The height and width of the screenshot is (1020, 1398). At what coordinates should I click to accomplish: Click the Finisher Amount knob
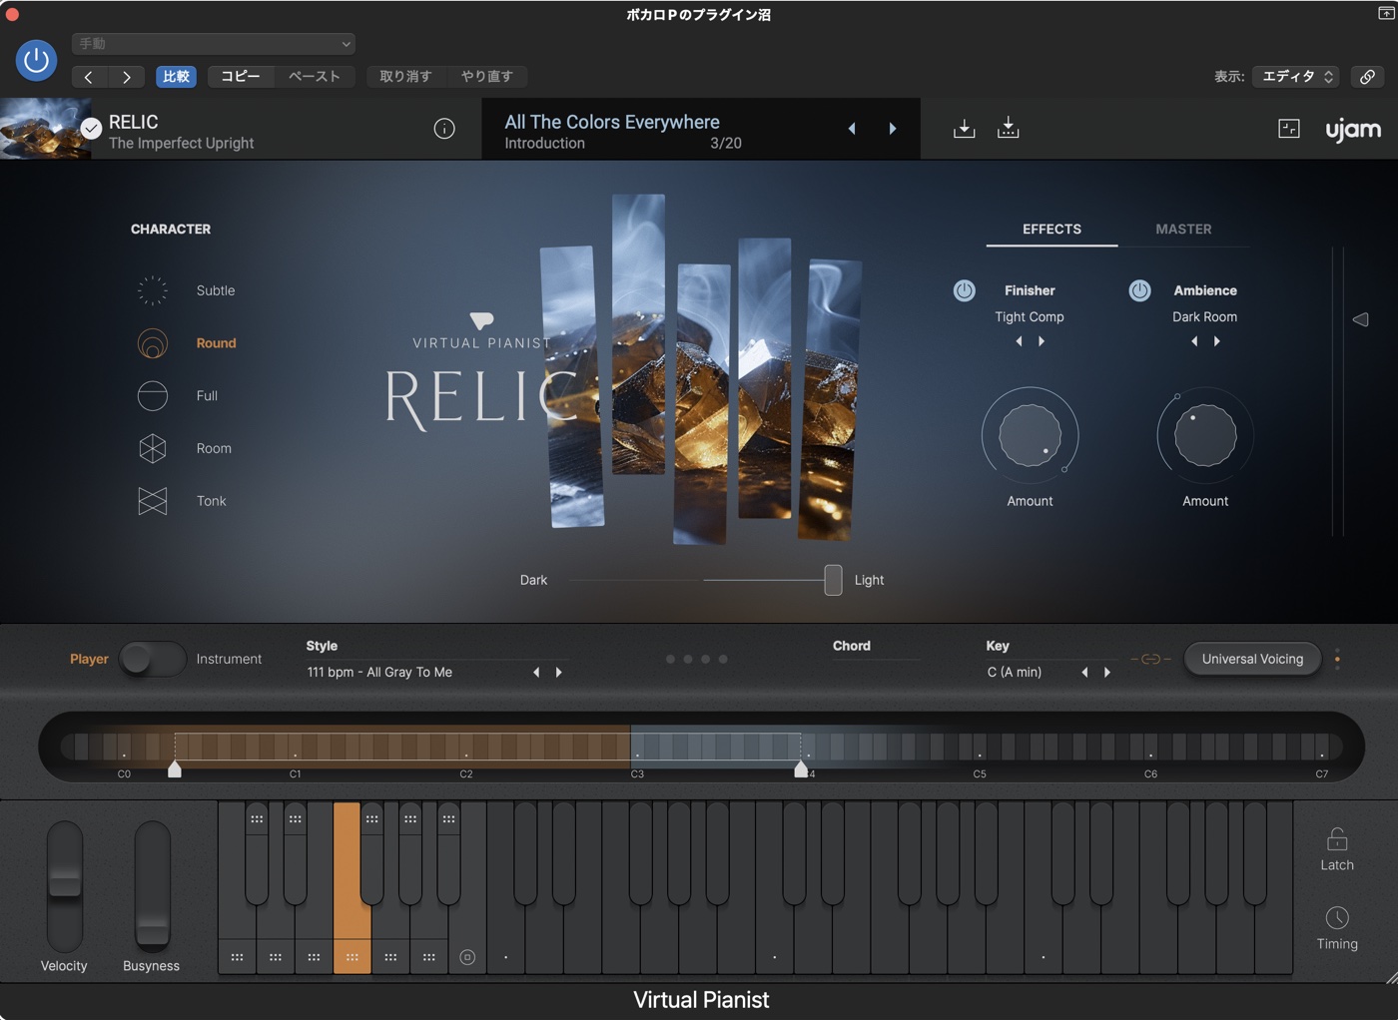coord(1030,436)
